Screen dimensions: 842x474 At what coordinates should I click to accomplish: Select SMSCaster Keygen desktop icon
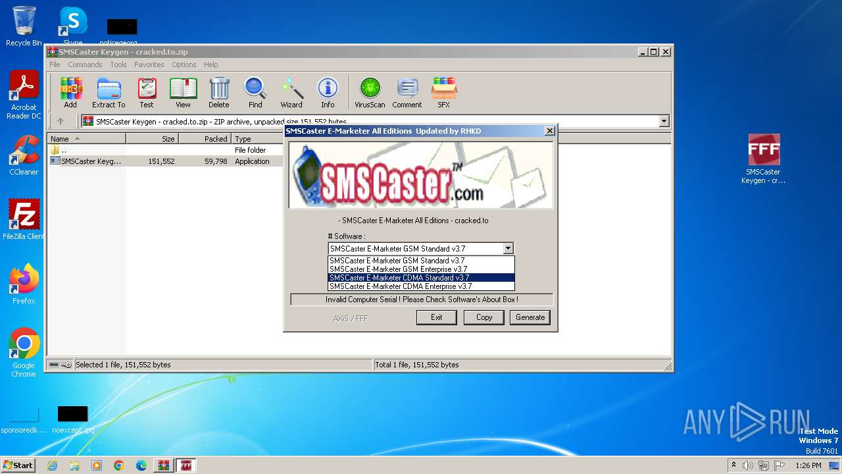[764, 159]
